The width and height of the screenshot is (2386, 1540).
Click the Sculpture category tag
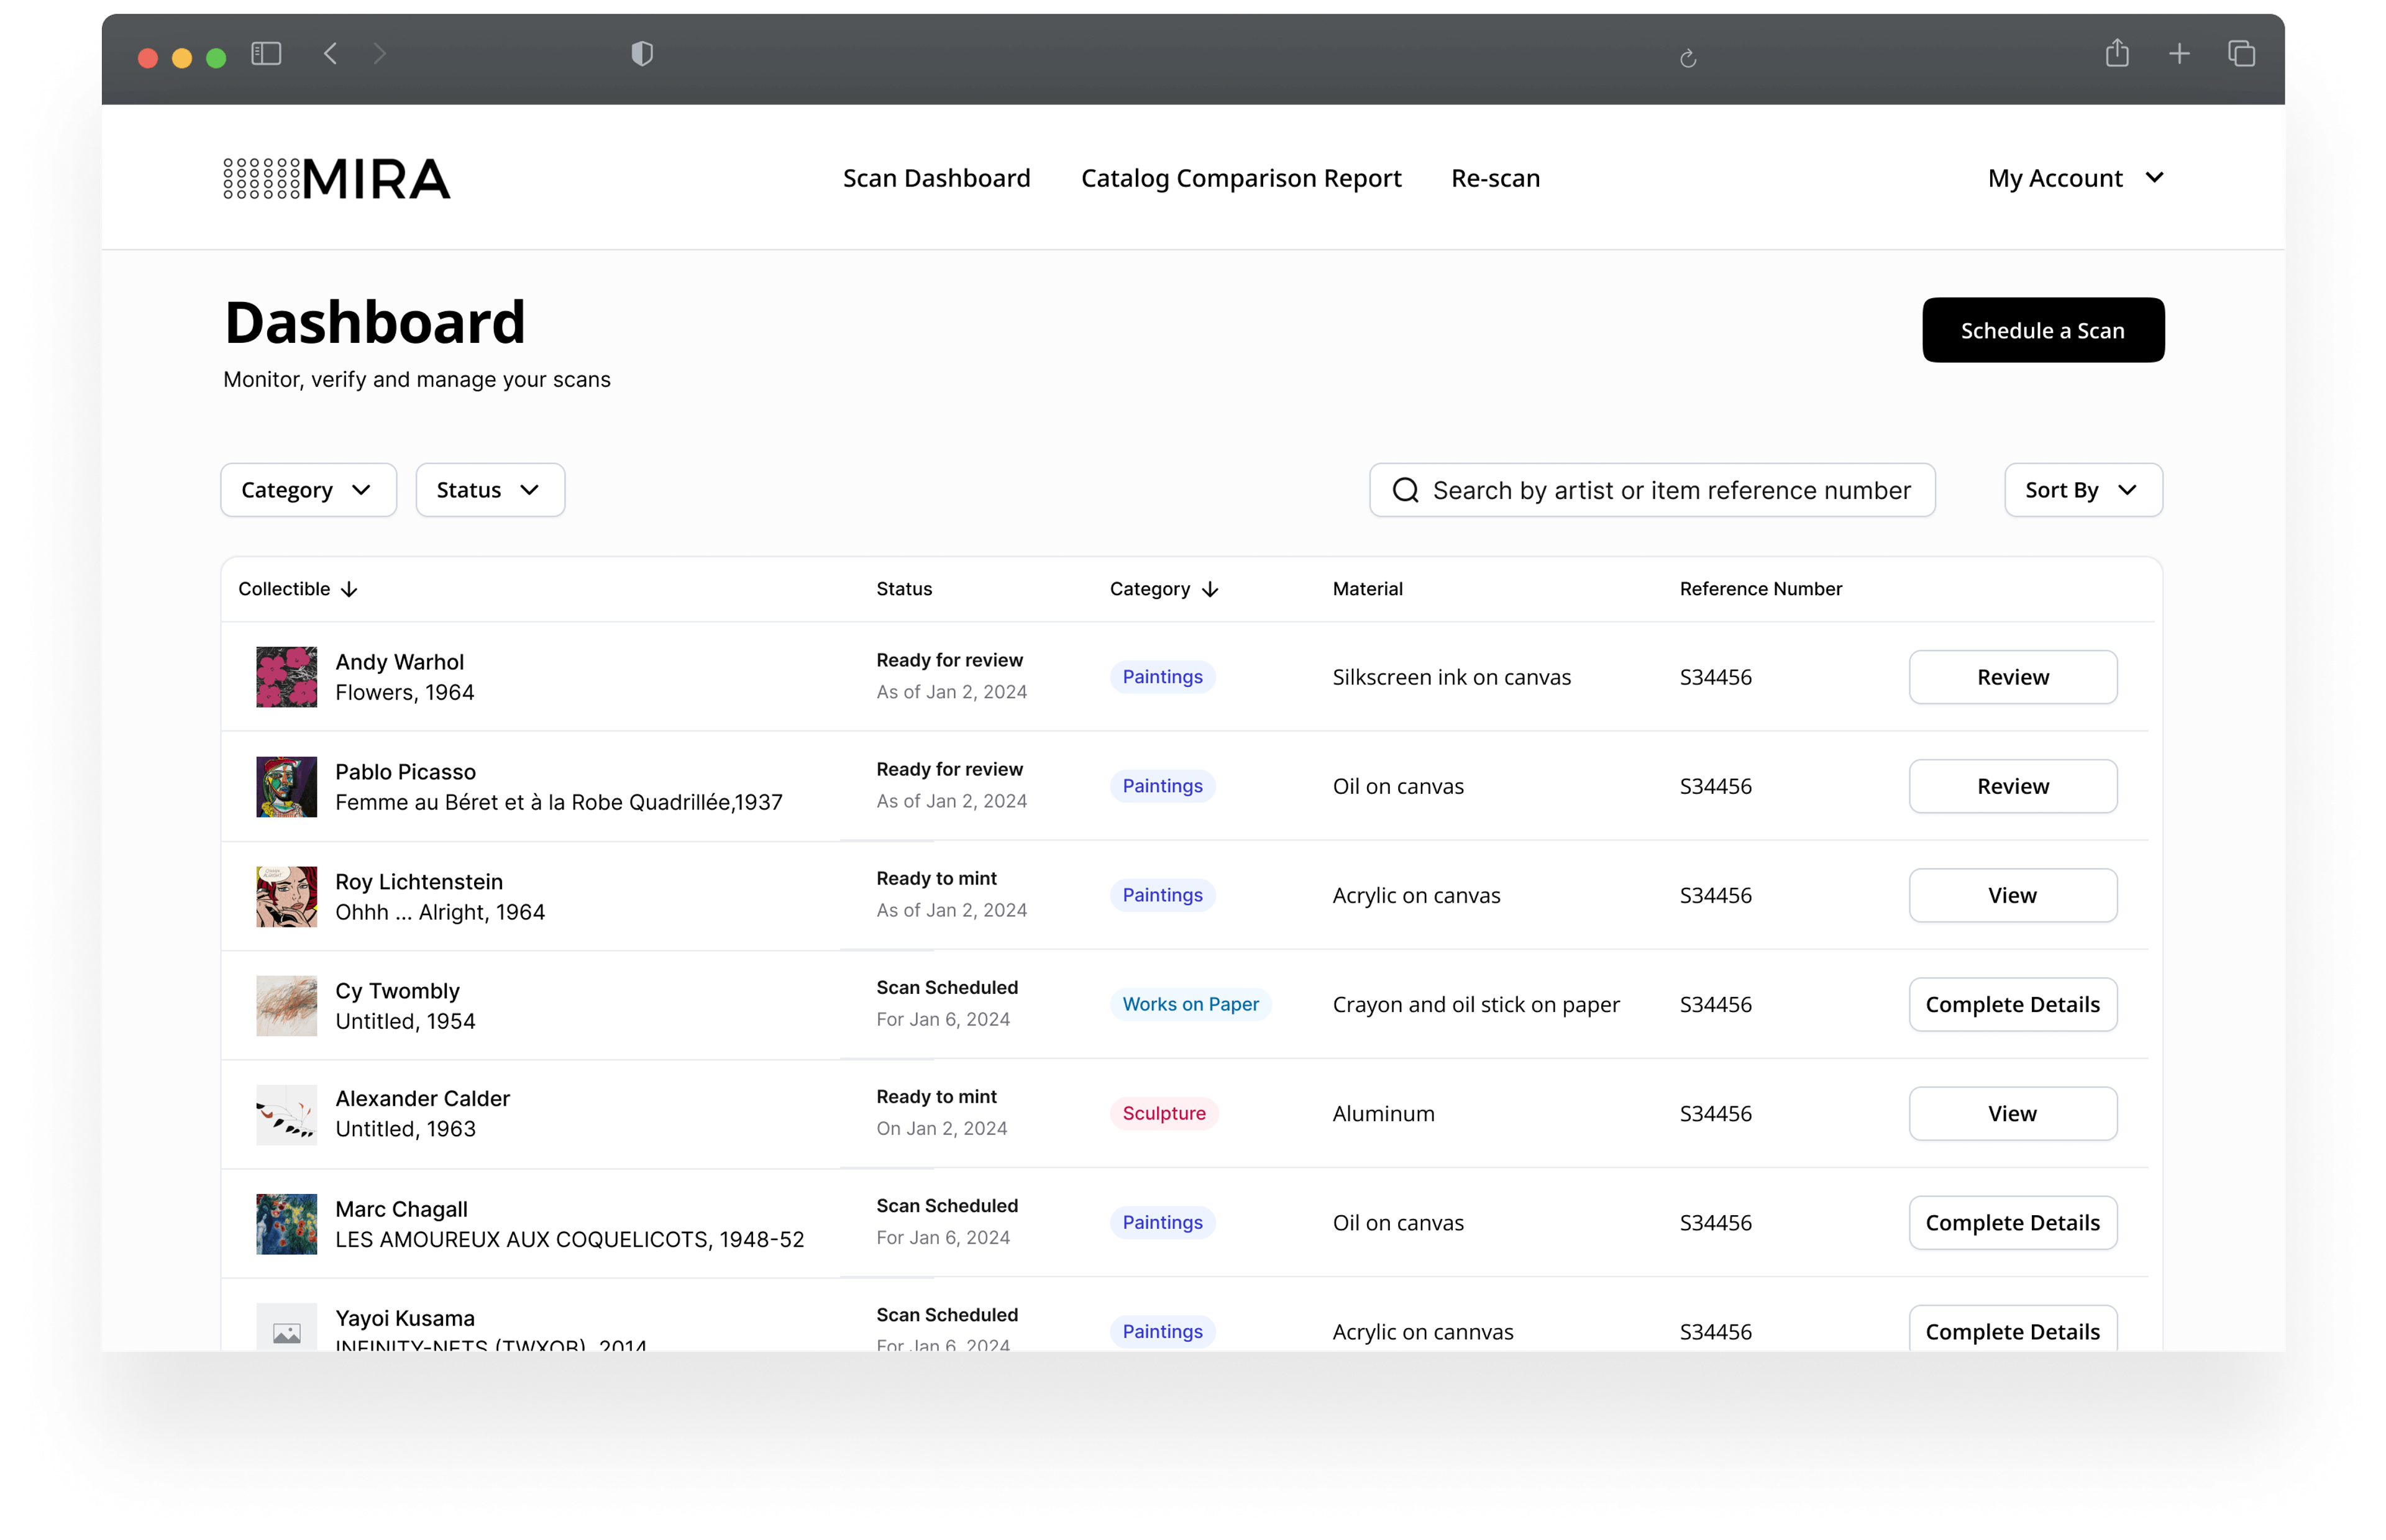click(x=1164, y=1113)
